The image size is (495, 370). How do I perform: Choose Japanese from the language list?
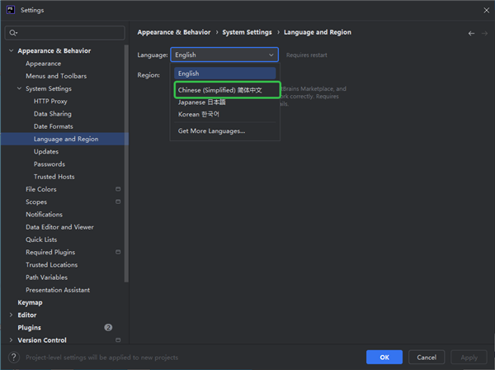click(x=201, y=102)
